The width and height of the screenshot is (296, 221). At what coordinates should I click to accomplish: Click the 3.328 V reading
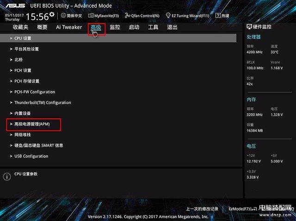pos(253,177)
